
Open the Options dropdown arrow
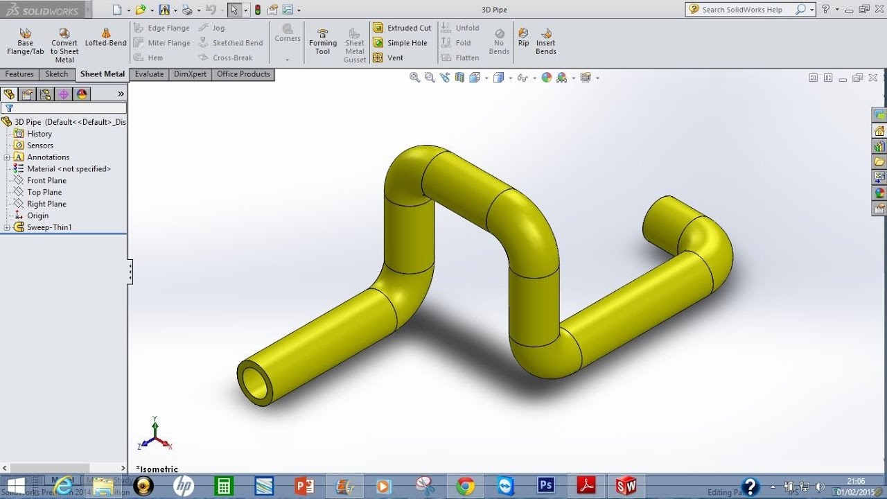299,10
